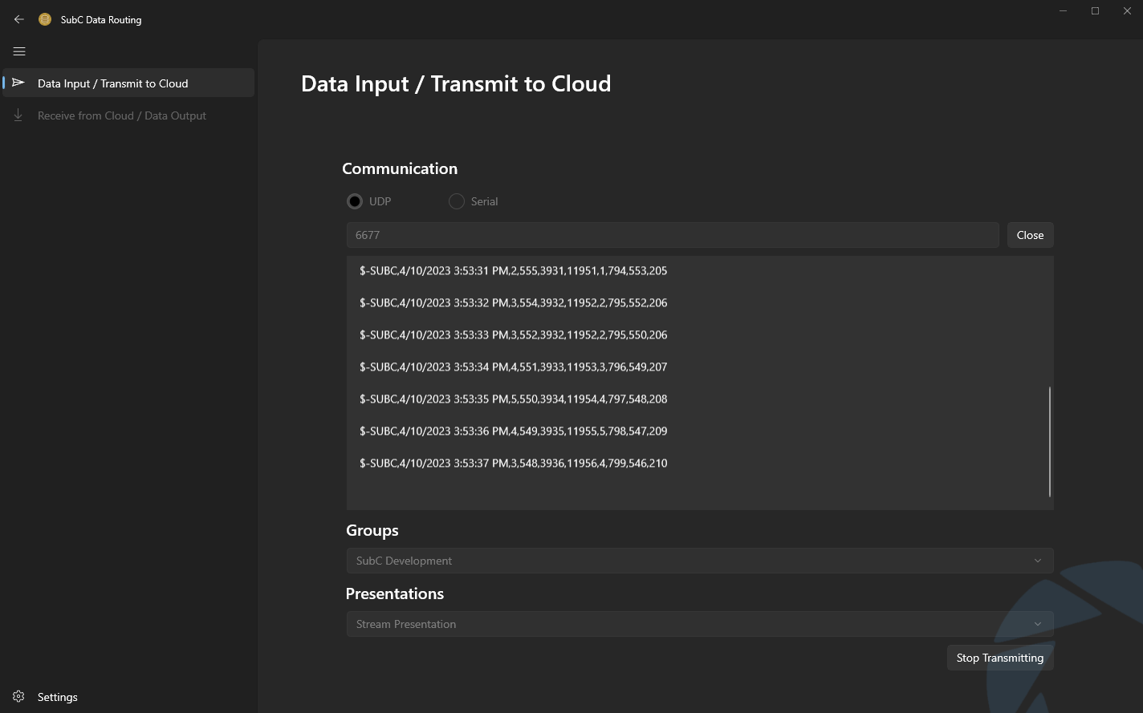Click the port number field showing 6677

673,235
